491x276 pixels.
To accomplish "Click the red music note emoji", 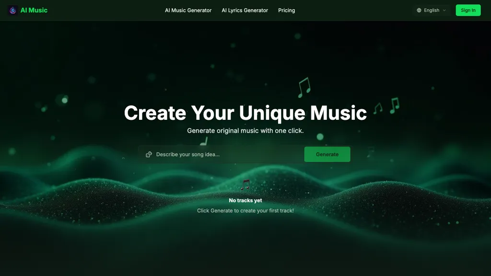I will [x=245, y=185].
